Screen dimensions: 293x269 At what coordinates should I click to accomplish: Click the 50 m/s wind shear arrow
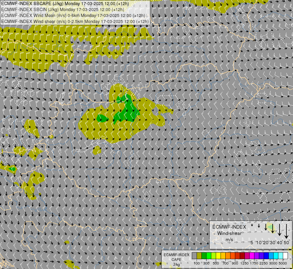pos(286,231)
